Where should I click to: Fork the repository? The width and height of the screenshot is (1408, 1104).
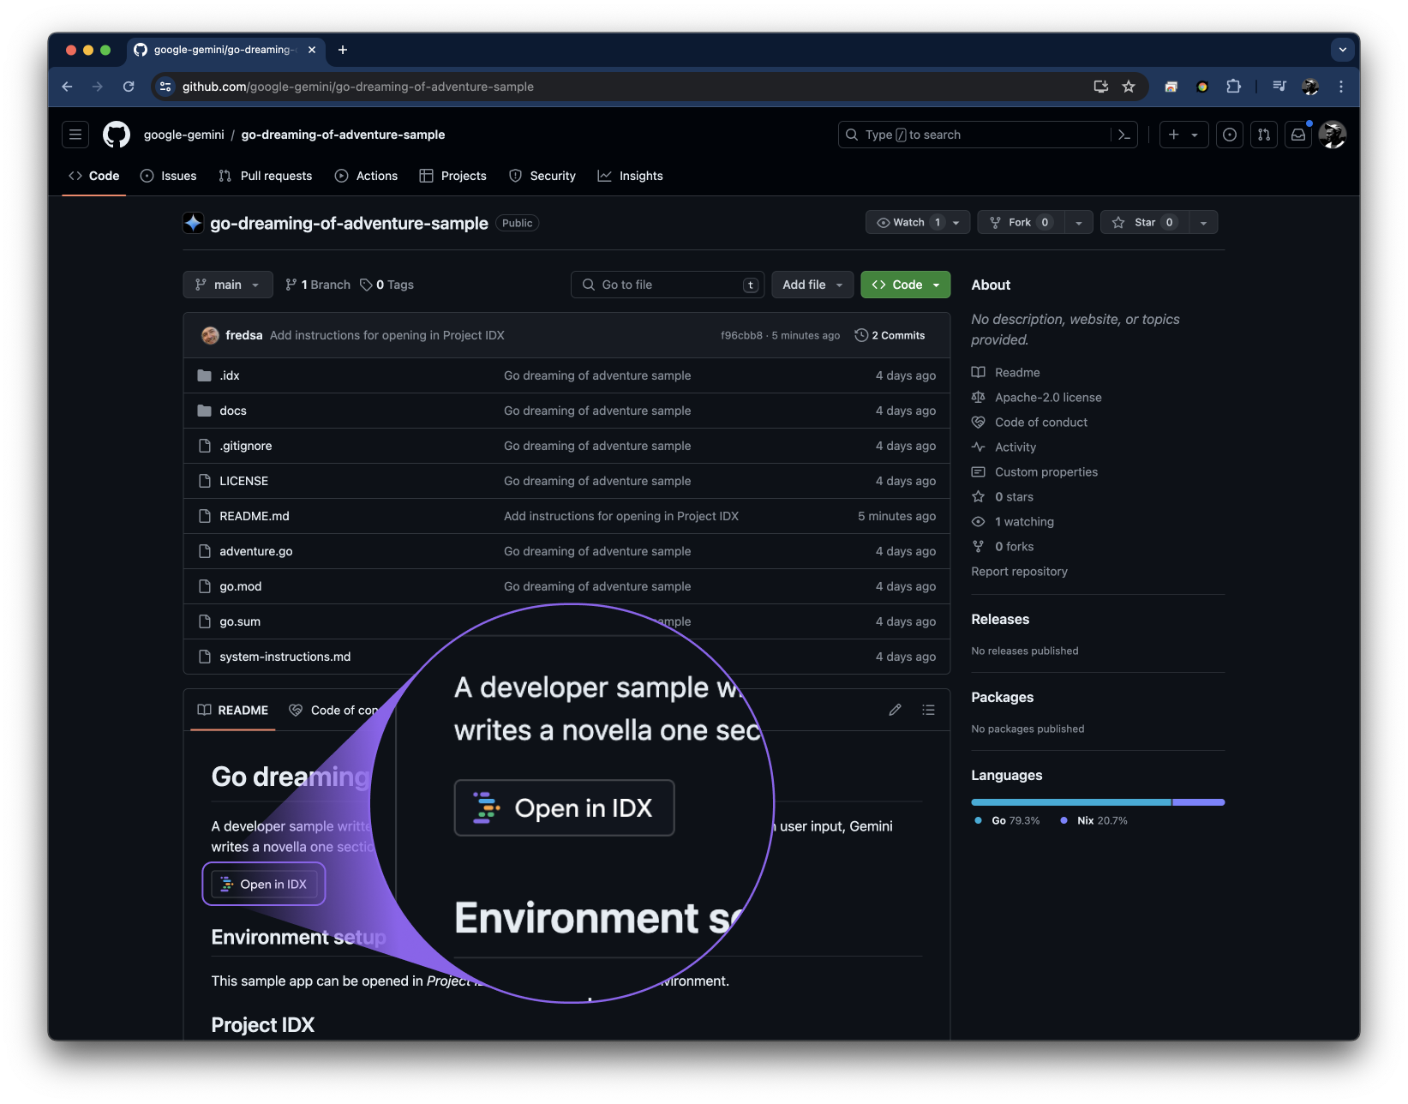pos(1020,222)
